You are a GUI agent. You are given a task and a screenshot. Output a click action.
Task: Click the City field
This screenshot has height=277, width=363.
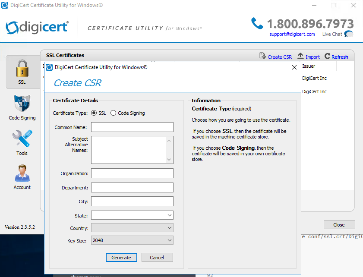click(132, 201)
